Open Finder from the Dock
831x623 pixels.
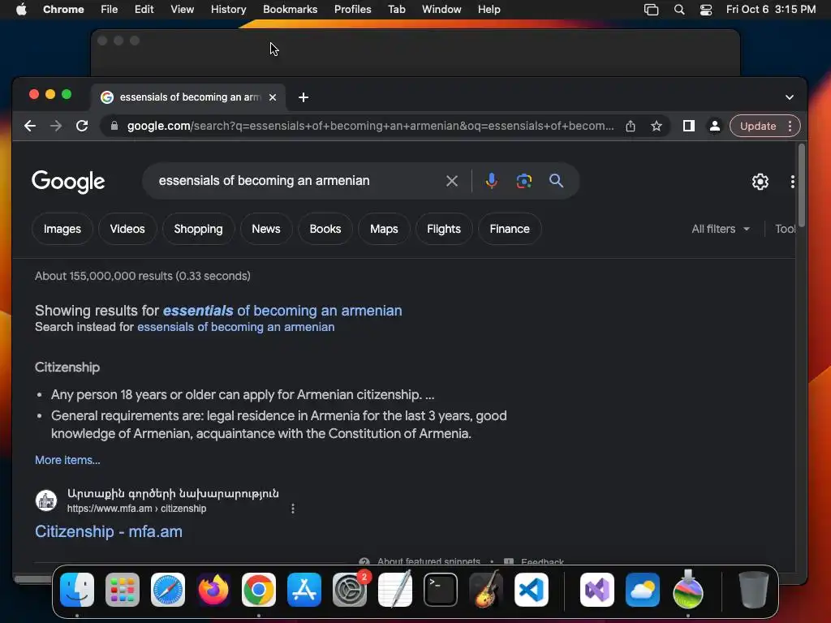(x=77, y=590)
